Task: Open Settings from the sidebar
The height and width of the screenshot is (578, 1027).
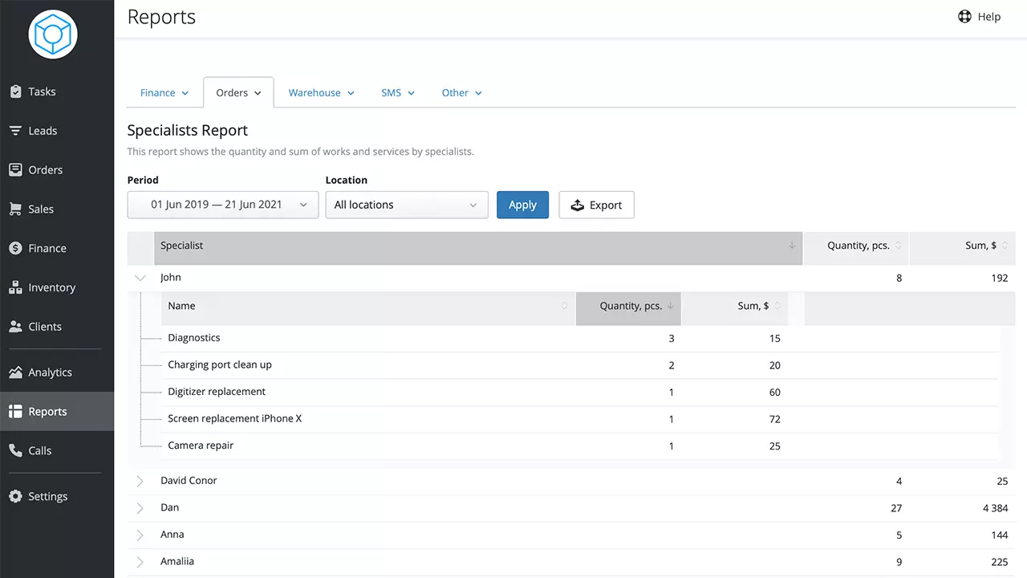Action: click(x=57, y=496)
